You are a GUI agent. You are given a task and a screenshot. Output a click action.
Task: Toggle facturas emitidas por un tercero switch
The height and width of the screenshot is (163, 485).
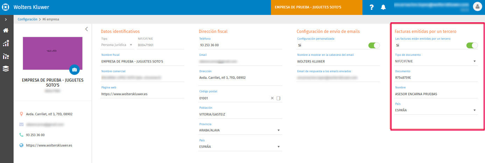pyautogui.click(x=472, y=45)
